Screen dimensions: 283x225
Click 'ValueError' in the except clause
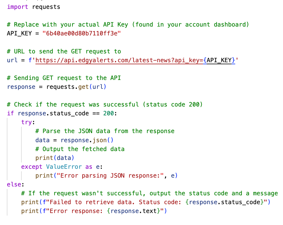point(64,167)
